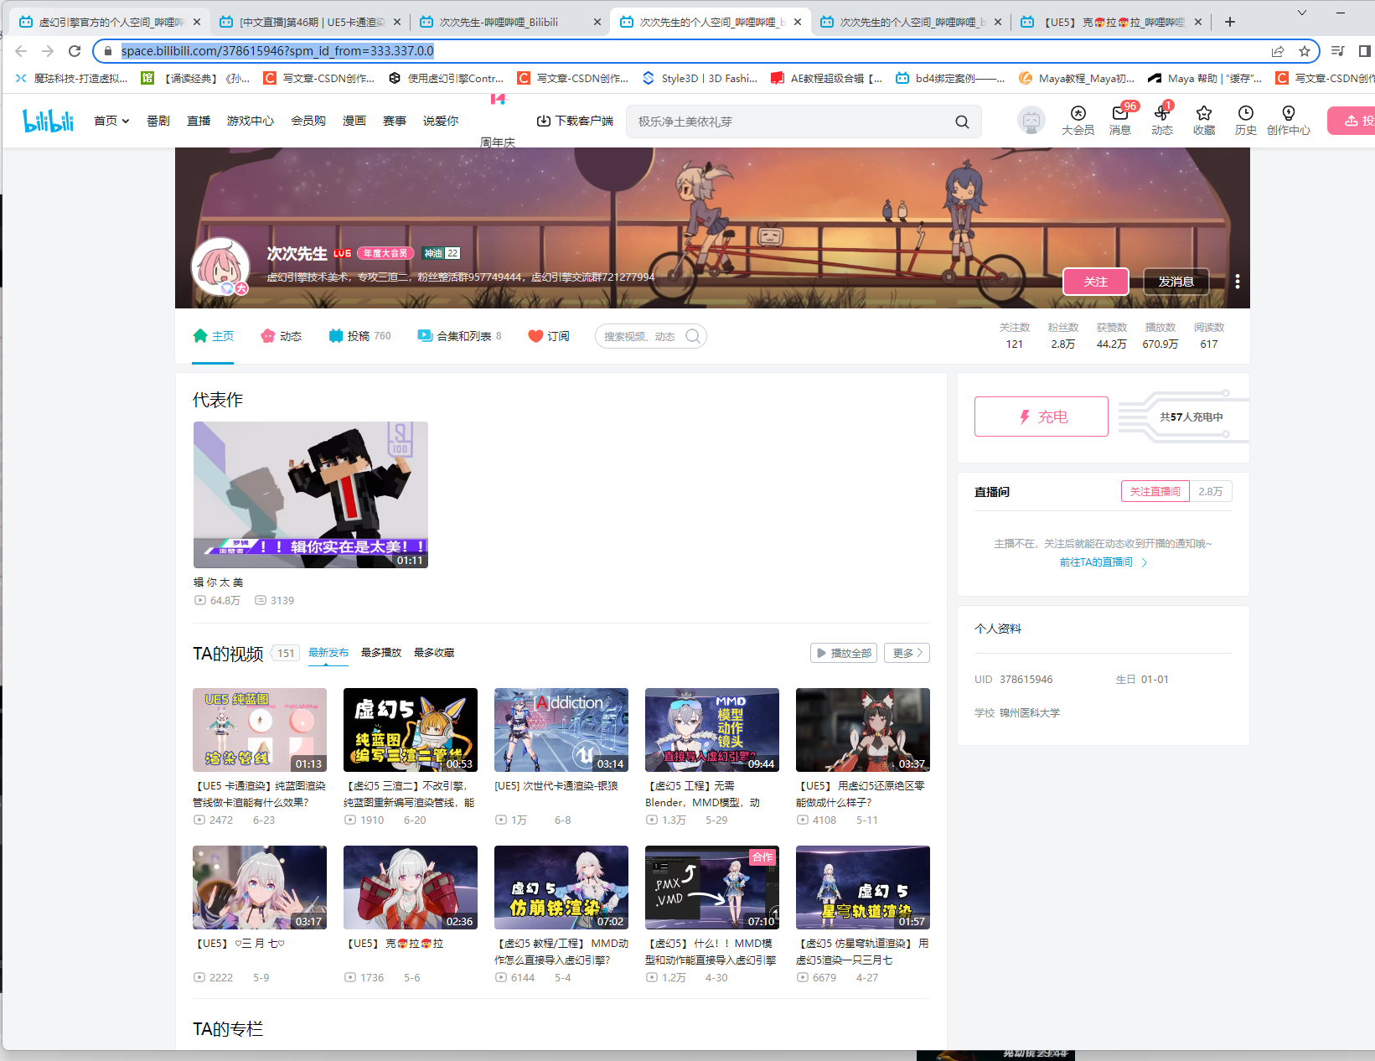Click the 关注 follow button
The width and height of the screenshot is (1375, 1061).
1095,281
